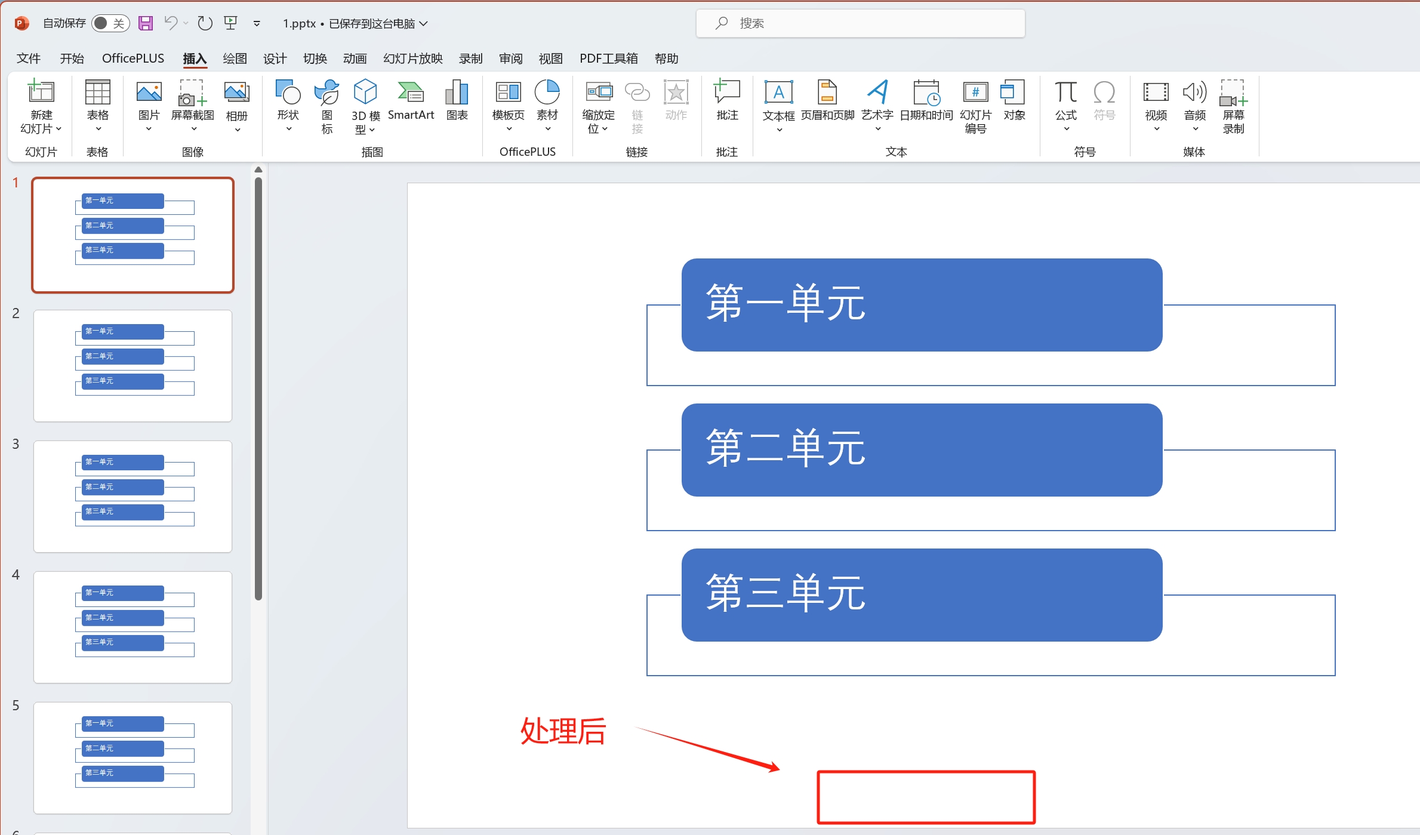Switch to the 设计 design tab
1420x835 pixels.
coord(275,58)
